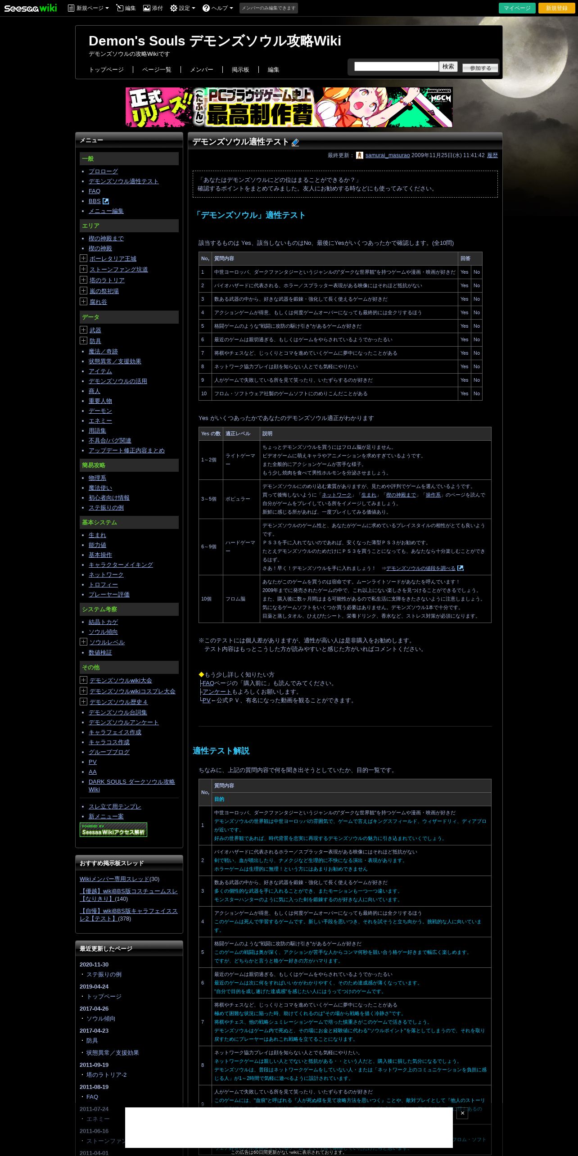Open the 履歴 history link
Screen dimensions: 578x1156
click(x=492, y=155)
